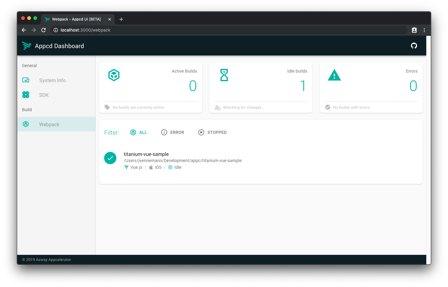
Task: Open the GitHub icon in the header
Action: pos(414,46)
